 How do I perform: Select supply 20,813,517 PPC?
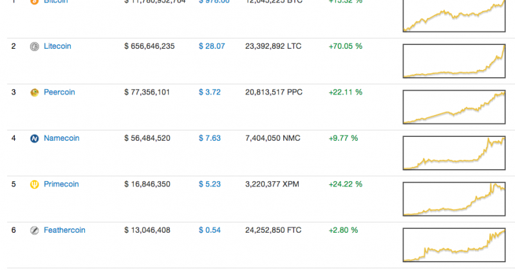[274, 92]
